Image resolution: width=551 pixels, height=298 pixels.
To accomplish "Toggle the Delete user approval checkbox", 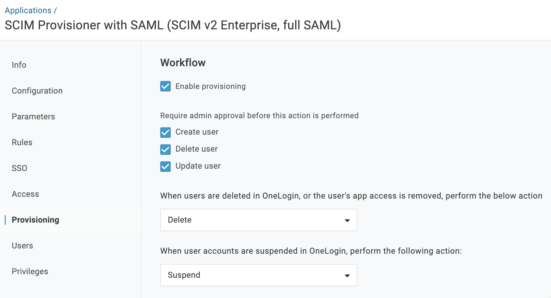I will (x=165, y=149).
